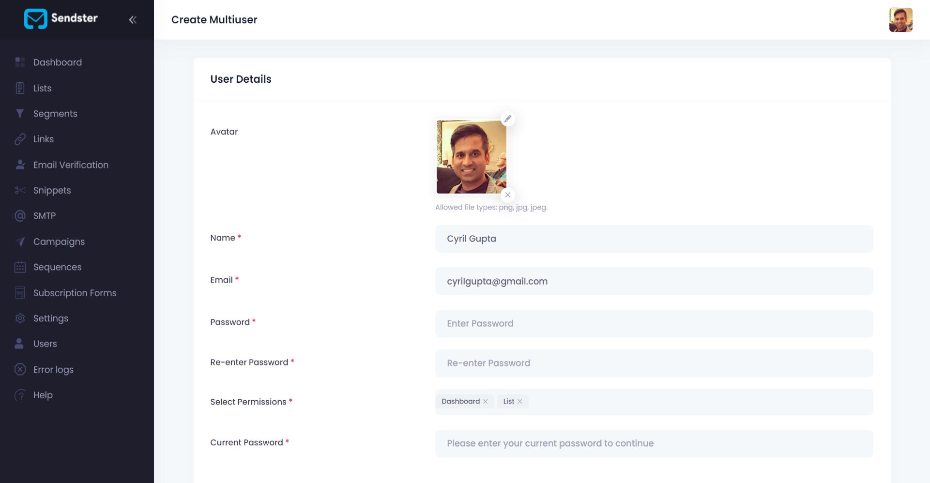
Task: Click the Error logs icon
Action: 20,369
